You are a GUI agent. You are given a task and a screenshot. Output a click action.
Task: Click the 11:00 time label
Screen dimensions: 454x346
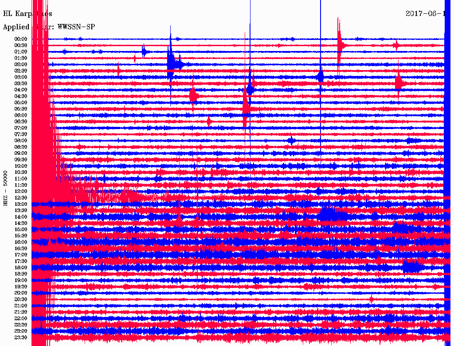(x=21, y=179)
